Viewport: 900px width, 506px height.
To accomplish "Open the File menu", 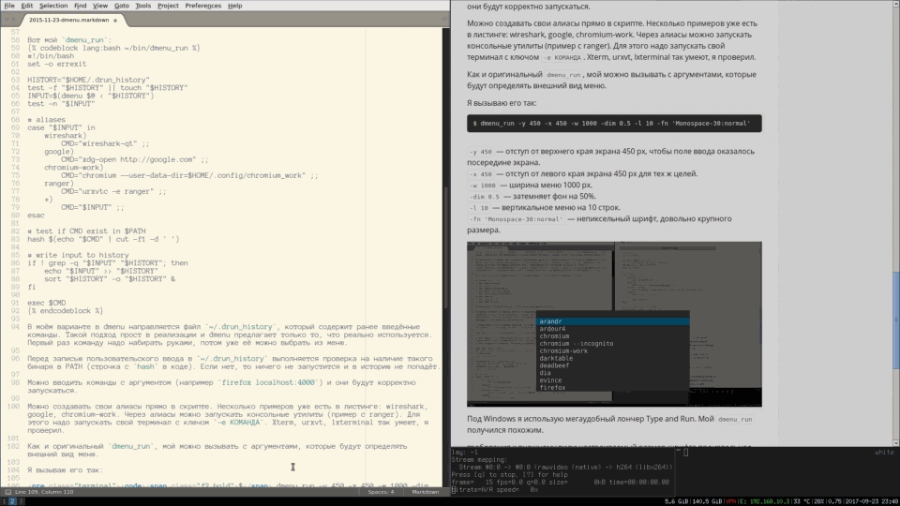I will pos(8,5).
